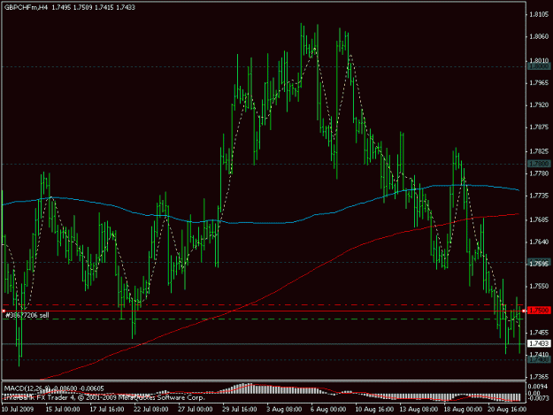Click the 3 Aug 08:00 time label
This screenshot has width=553, height=415.
pos(284,409)
